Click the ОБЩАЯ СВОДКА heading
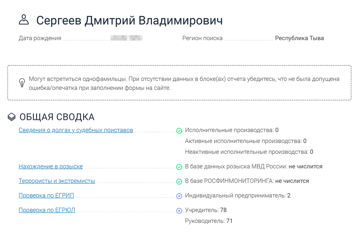Viewport: 360px width, 237px height. [57, 117]
